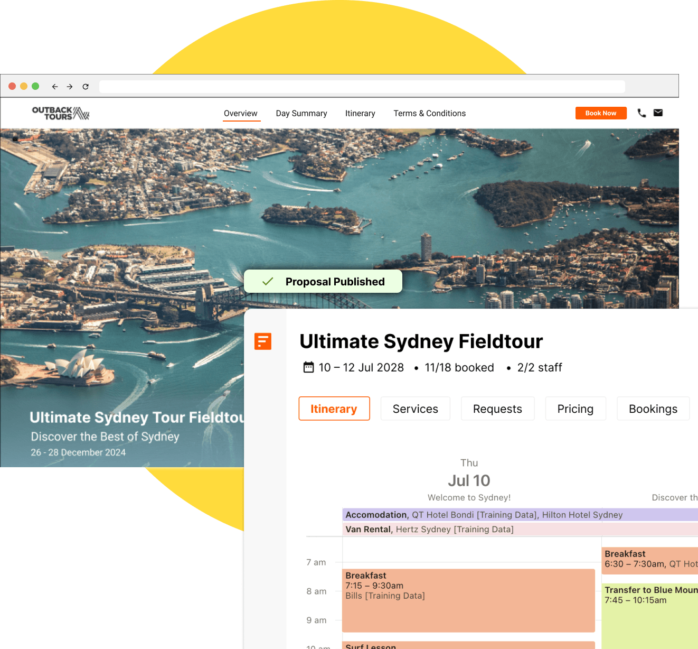
Task: Select Day Summary in the navigation
Action: coord(301,113)
